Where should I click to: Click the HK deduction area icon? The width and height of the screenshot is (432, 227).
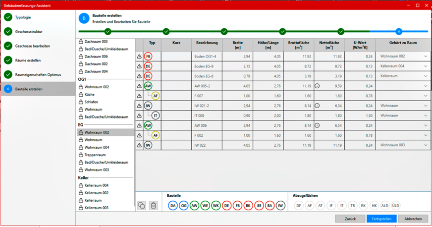[x=374, y=206]
